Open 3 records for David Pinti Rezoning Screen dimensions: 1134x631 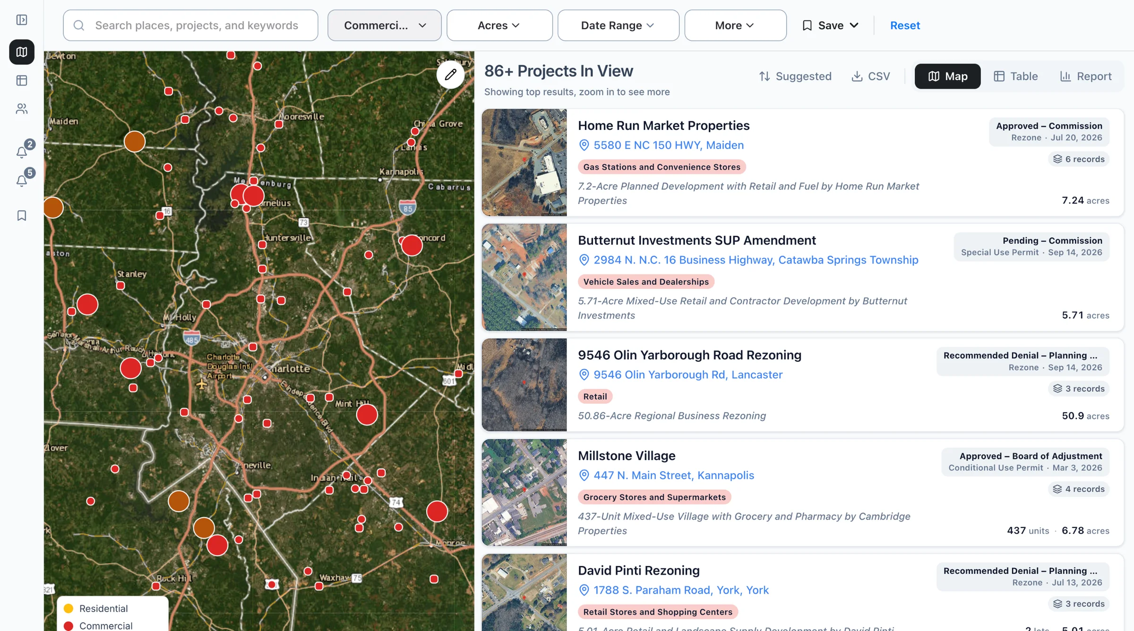[x=1079, y=604]
